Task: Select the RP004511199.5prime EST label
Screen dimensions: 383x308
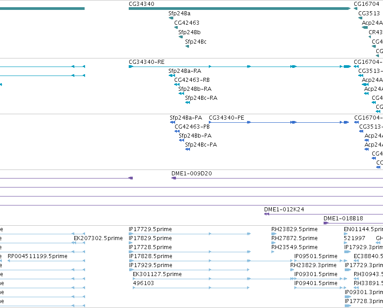Action: tap(37, 256)
